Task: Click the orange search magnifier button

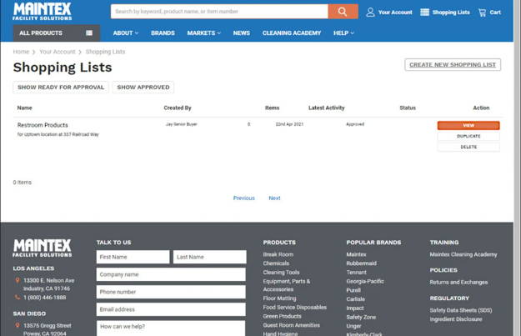Action: (x=343, y=12)
